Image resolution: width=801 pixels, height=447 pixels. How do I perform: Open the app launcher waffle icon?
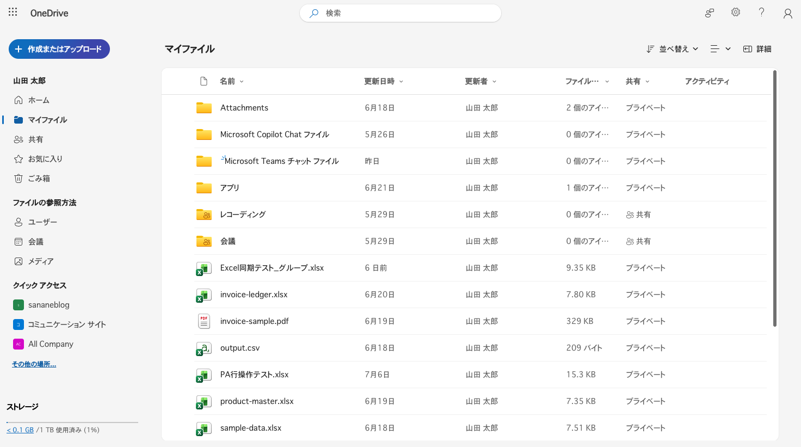click(x=13, y=12)
